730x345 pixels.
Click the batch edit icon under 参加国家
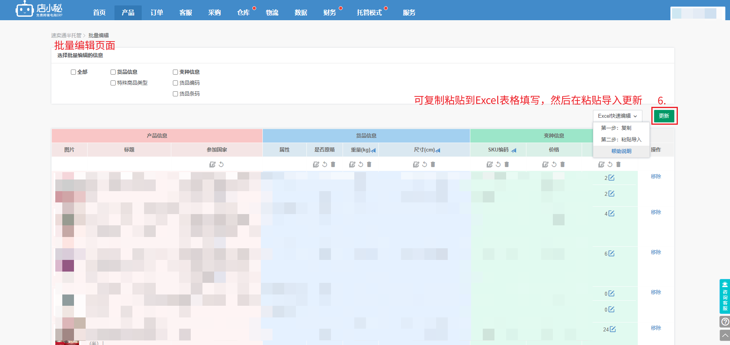(x=212, y=164)
